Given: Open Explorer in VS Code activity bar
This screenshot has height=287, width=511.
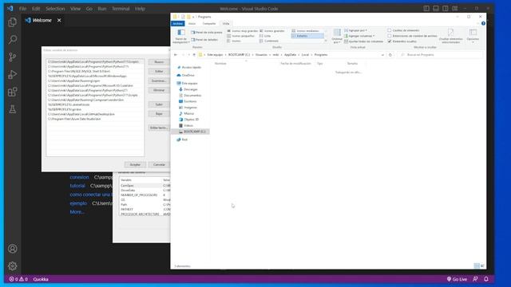Looking at the screenshot, I should (13, 22).
